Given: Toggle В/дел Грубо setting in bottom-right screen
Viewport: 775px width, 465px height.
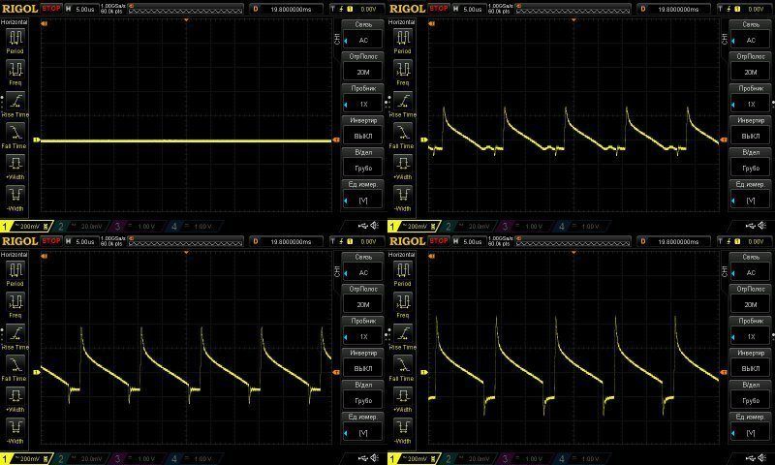Looking at the screenshot, I should (x=751, y=395).
